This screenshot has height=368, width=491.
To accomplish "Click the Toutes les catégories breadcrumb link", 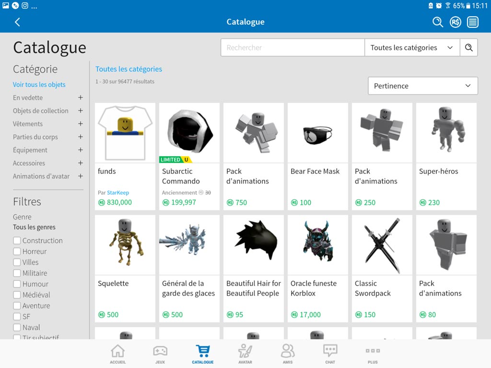I will [x=129, y=69].
